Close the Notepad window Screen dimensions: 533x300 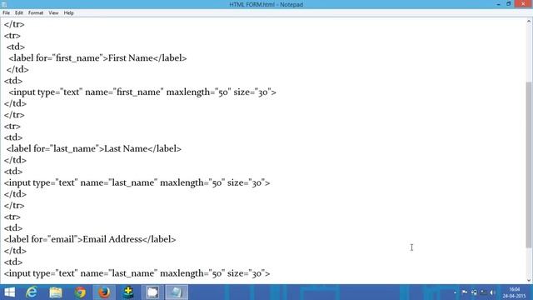click(x=523, y=4)
